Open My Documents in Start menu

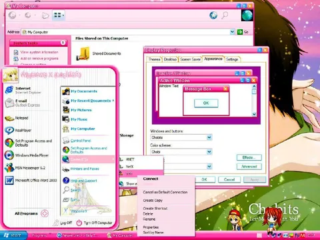click(79, 91)
